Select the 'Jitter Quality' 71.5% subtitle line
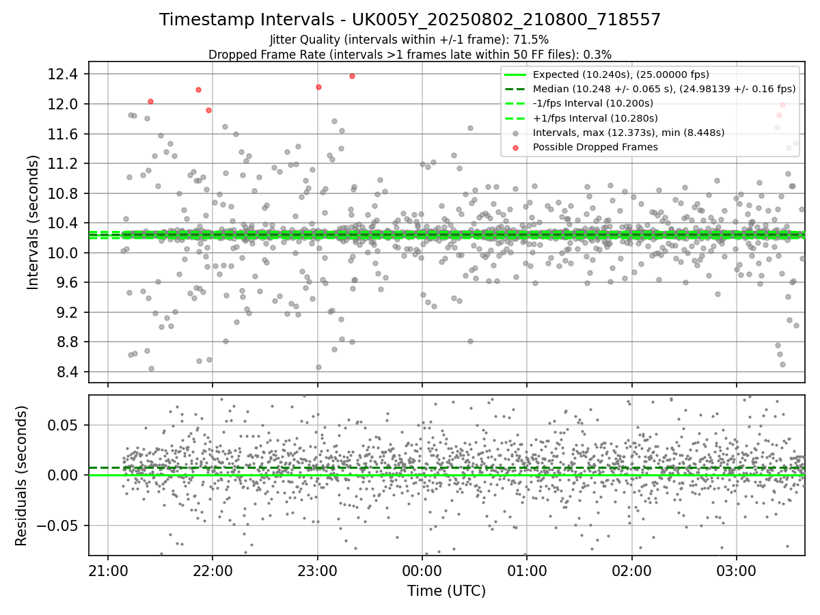The width and height of the screenshot is (820, 615). point(409,40)
